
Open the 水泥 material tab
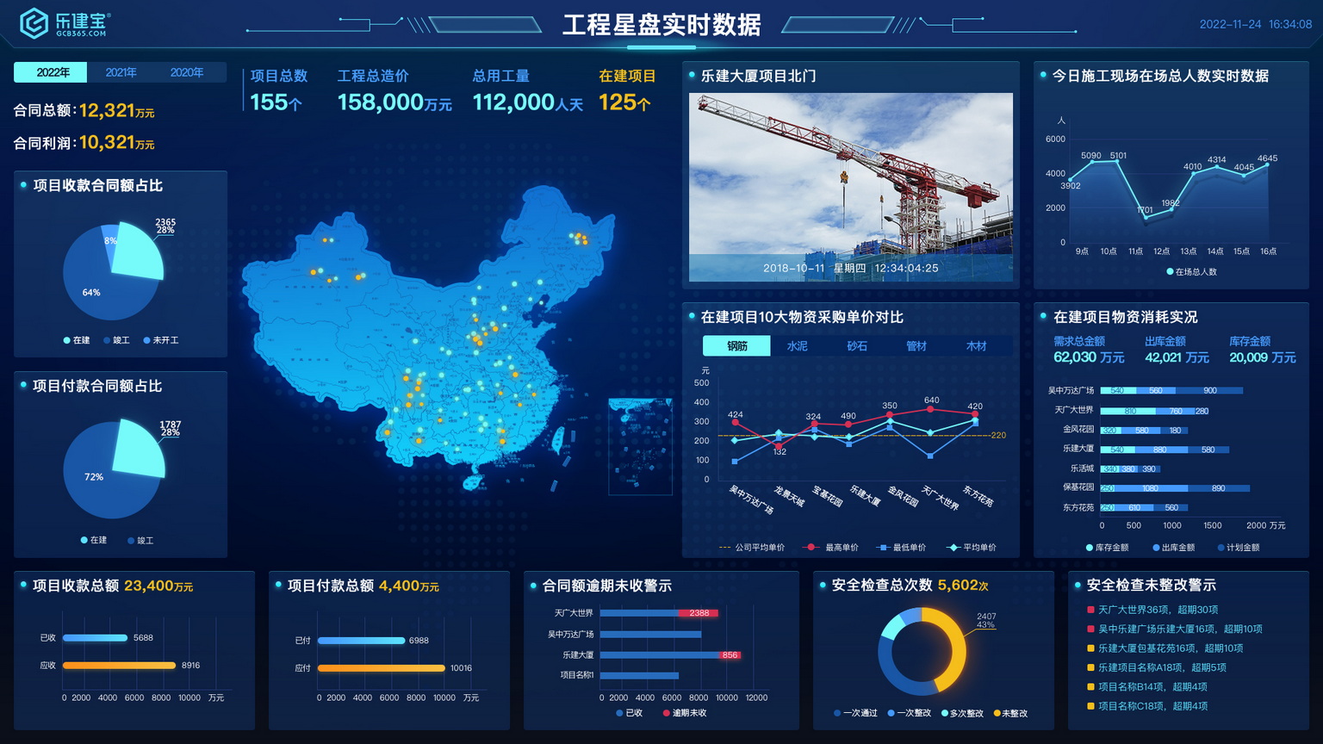click(797, 346)
